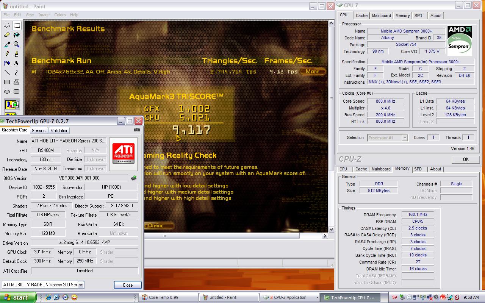Click the GPU name field in GPU-Z
Image resolution: width=485 pixels, height=303 pixels.
[x=69, y=141]
